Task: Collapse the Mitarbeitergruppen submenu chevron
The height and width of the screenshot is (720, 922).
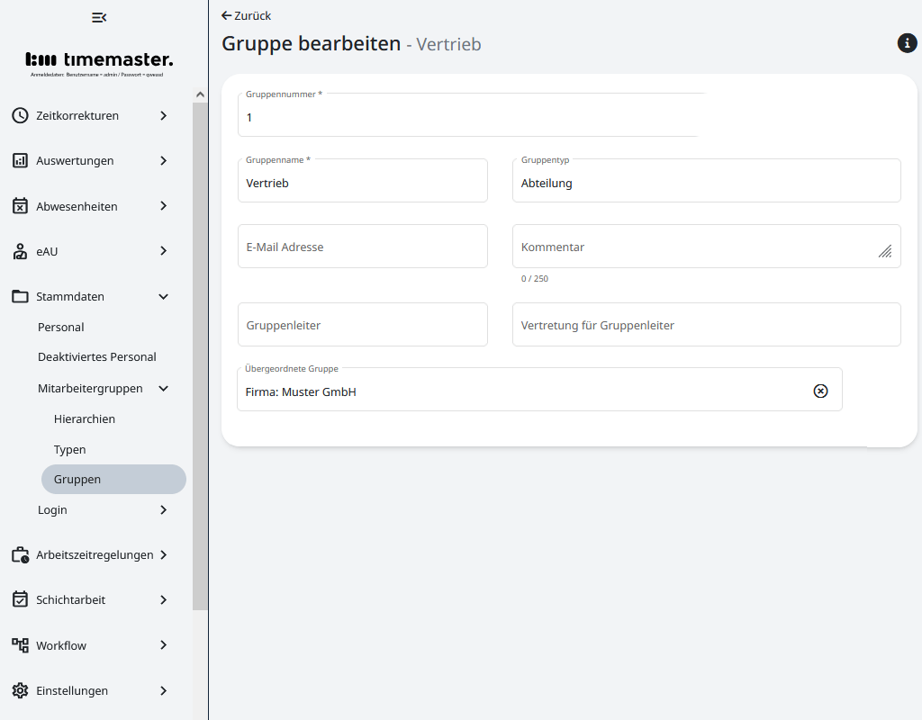Action: click(163, 389)
